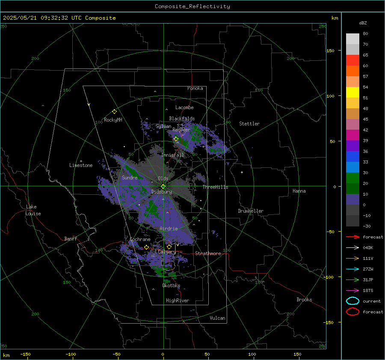This screenshot has height=360, width=385.
Task: Click the red forecast arrow in legend
Action: tap(352, 237)
